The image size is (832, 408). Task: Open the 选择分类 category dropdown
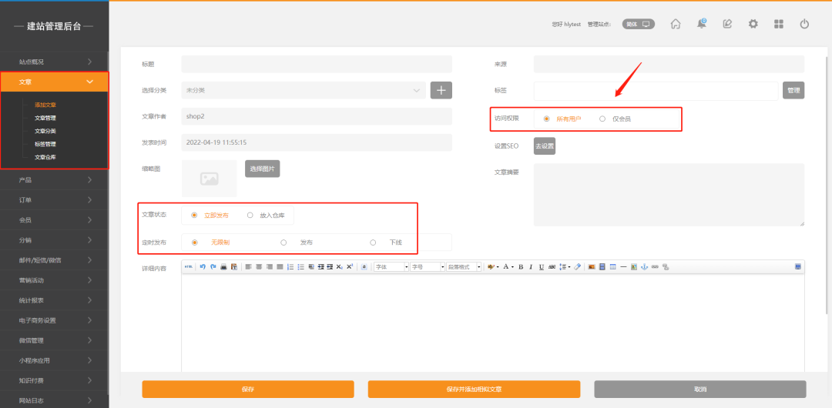coord(304,90)
